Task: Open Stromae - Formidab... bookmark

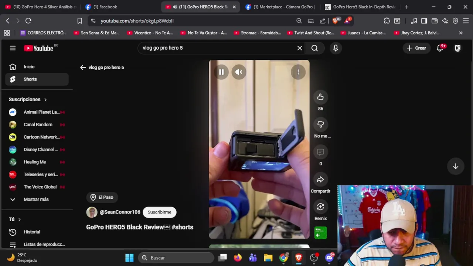Action: click(x=257, y=33)
